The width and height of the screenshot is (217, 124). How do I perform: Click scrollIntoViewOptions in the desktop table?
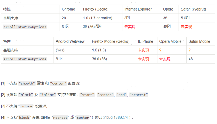(x=25, y=27)
